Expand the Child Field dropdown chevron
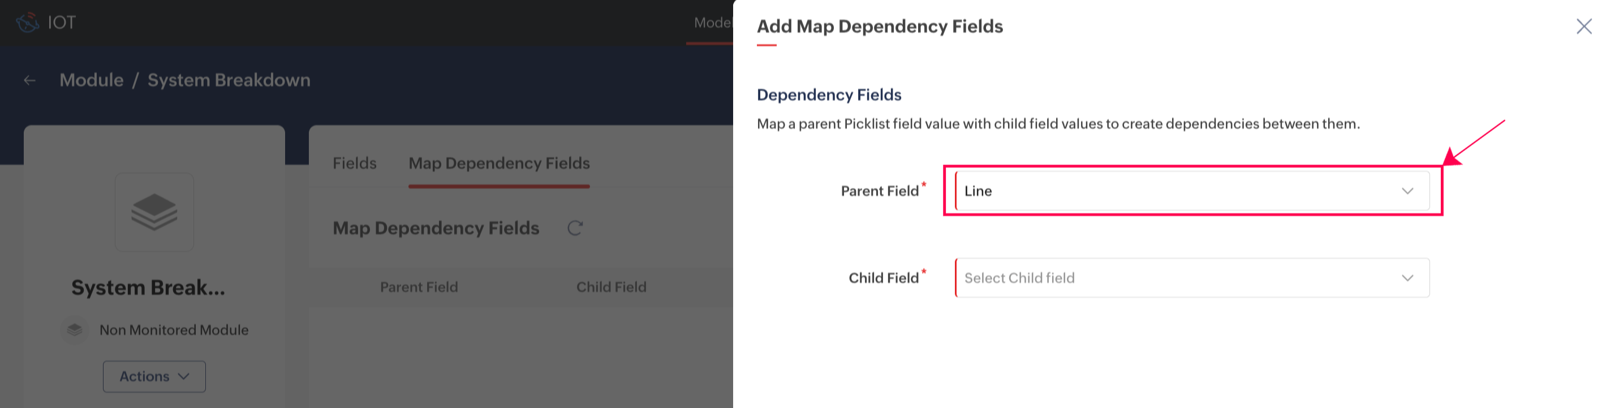Image resolution: width=1619 pixels, height=408 pixels. (x=1407, y=278)
